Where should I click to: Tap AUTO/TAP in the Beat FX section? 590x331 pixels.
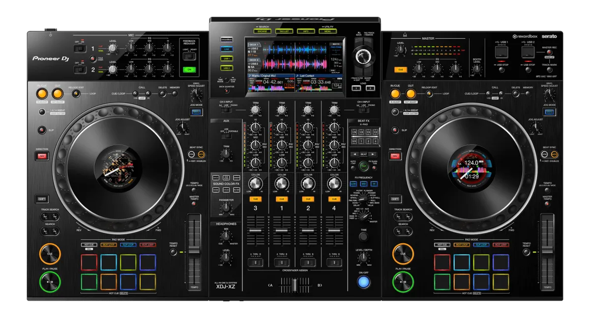click(x=354, y=168)
